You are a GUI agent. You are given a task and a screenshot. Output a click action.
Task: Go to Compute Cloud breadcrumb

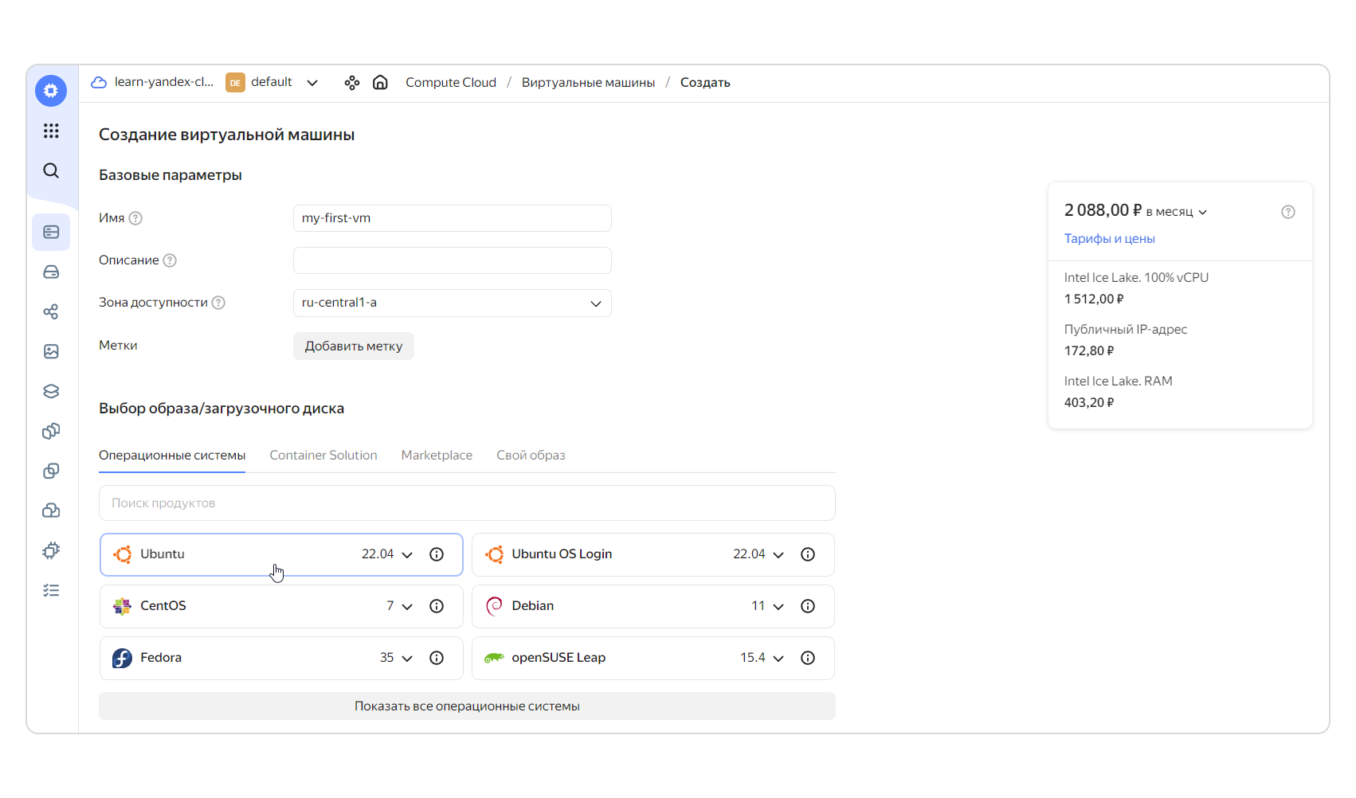pos(451,83)
